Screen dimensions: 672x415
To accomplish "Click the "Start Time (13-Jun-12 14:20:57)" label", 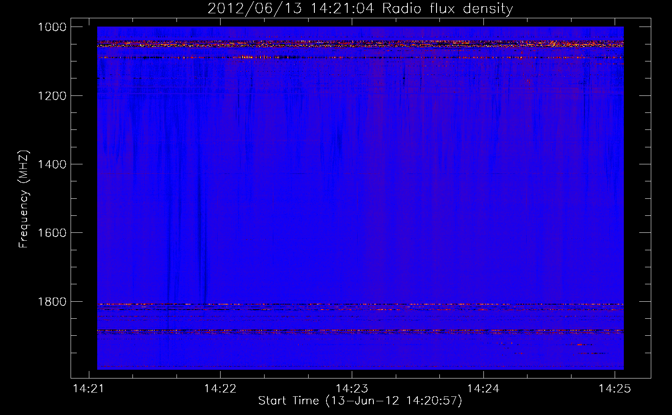I will (x=360, y=401).
